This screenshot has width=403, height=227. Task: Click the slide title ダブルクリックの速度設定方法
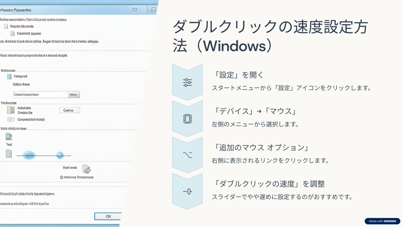click(270, 36)
